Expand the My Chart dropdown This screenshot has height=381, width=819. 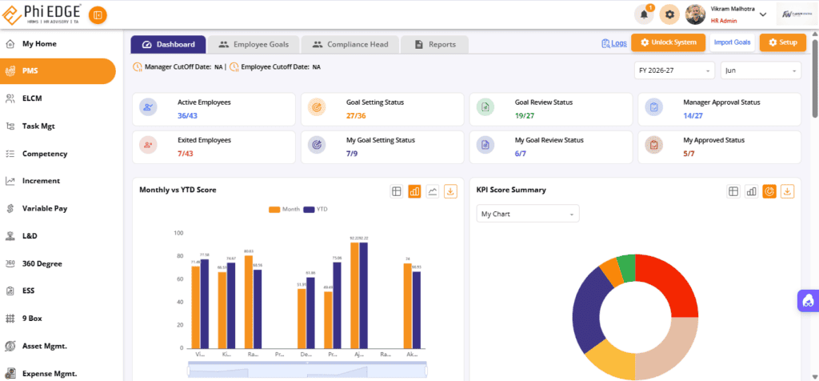click(x=528, y=214)
